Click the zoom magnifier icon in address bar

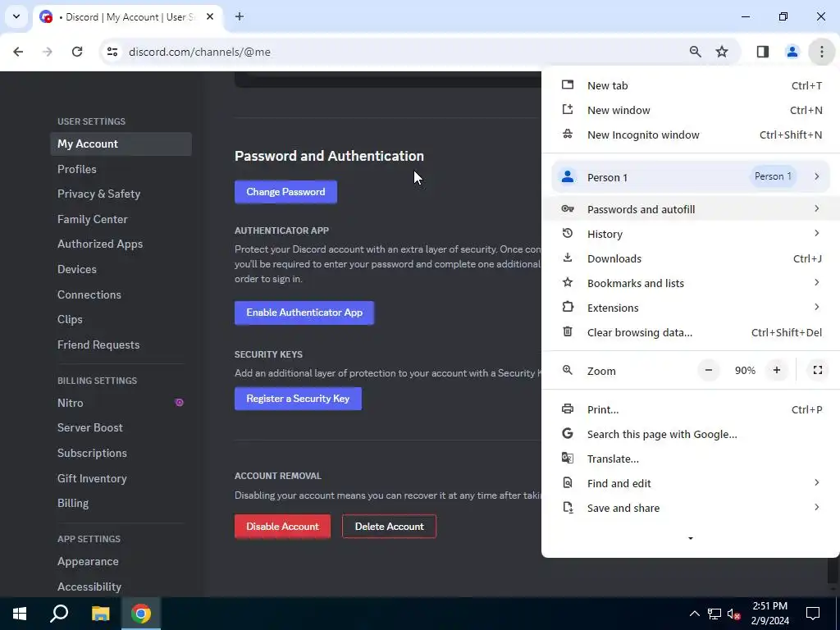click(x=695, y=52)
